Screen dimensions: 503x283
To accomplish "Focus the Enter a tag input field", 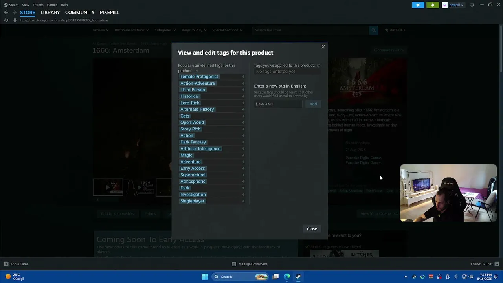I will click(278, 104).
